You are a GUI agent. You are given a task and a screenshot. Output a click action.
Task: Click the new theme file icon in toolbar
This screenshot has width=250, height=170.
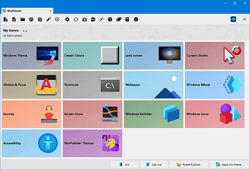[5, 19]
